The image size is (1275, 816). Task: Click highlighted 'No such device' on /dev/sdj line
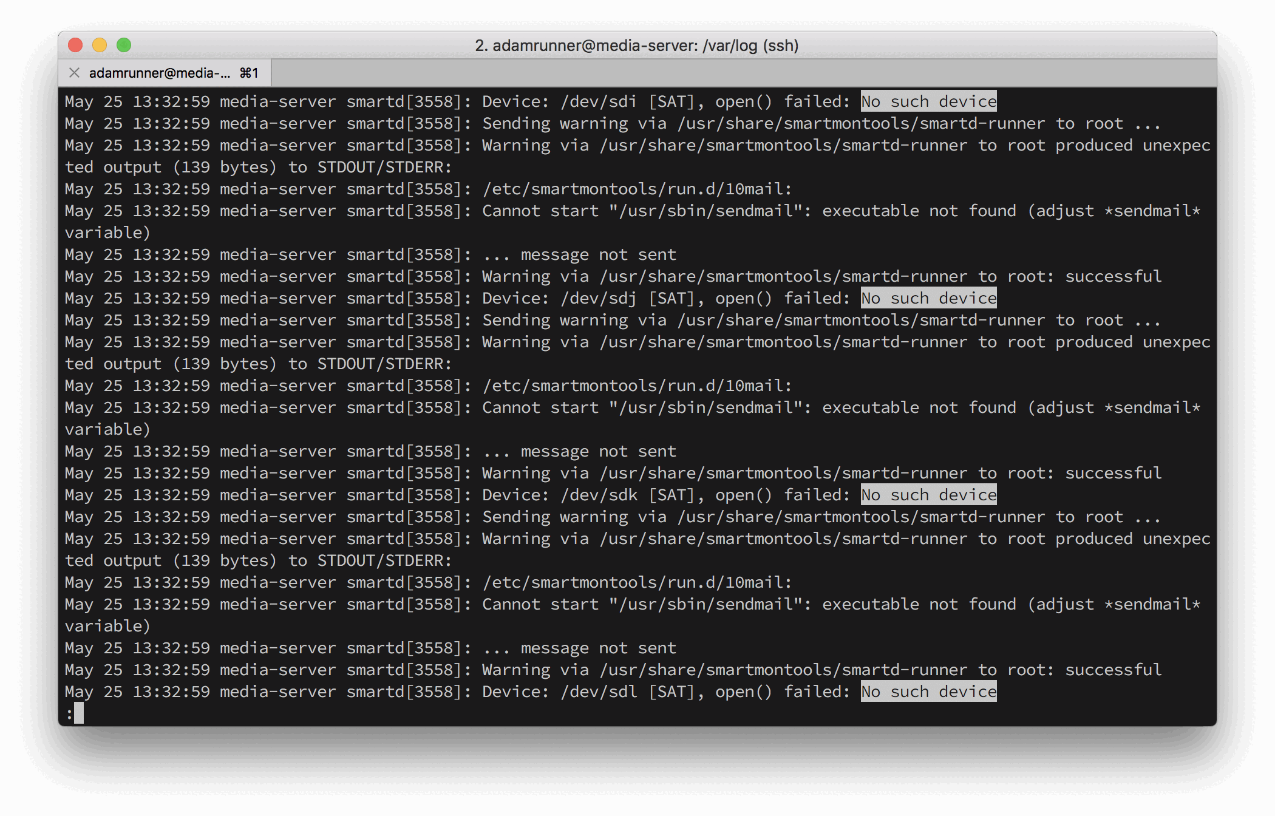coord(929,298)
